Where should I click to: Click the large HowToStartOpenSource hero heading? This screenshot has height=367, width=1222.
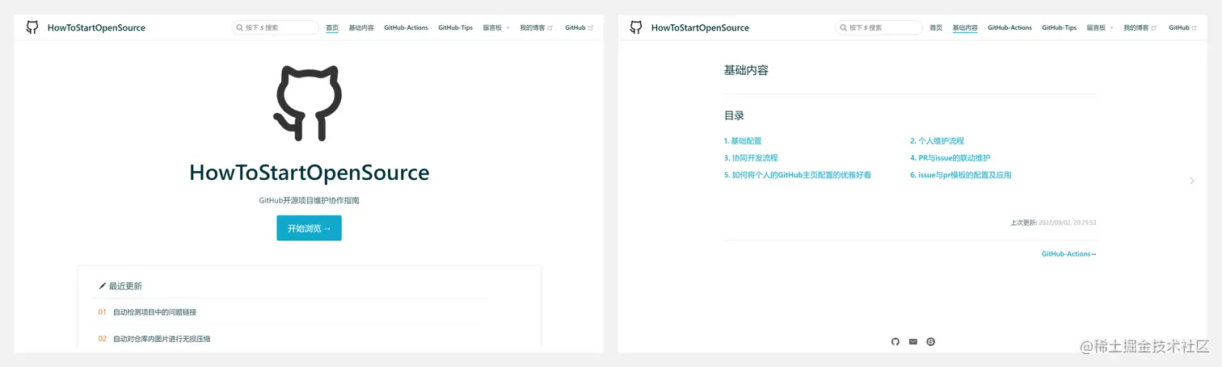[x=309, y=173]
